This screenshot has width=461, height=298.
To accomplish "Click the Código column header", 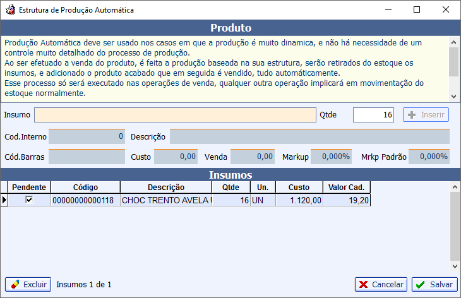I will point(85,188).
